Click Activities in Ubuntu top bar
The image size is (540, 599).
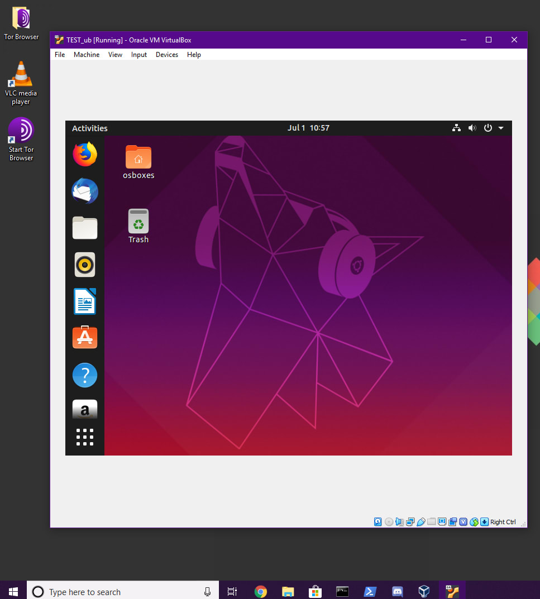(90, 128)
